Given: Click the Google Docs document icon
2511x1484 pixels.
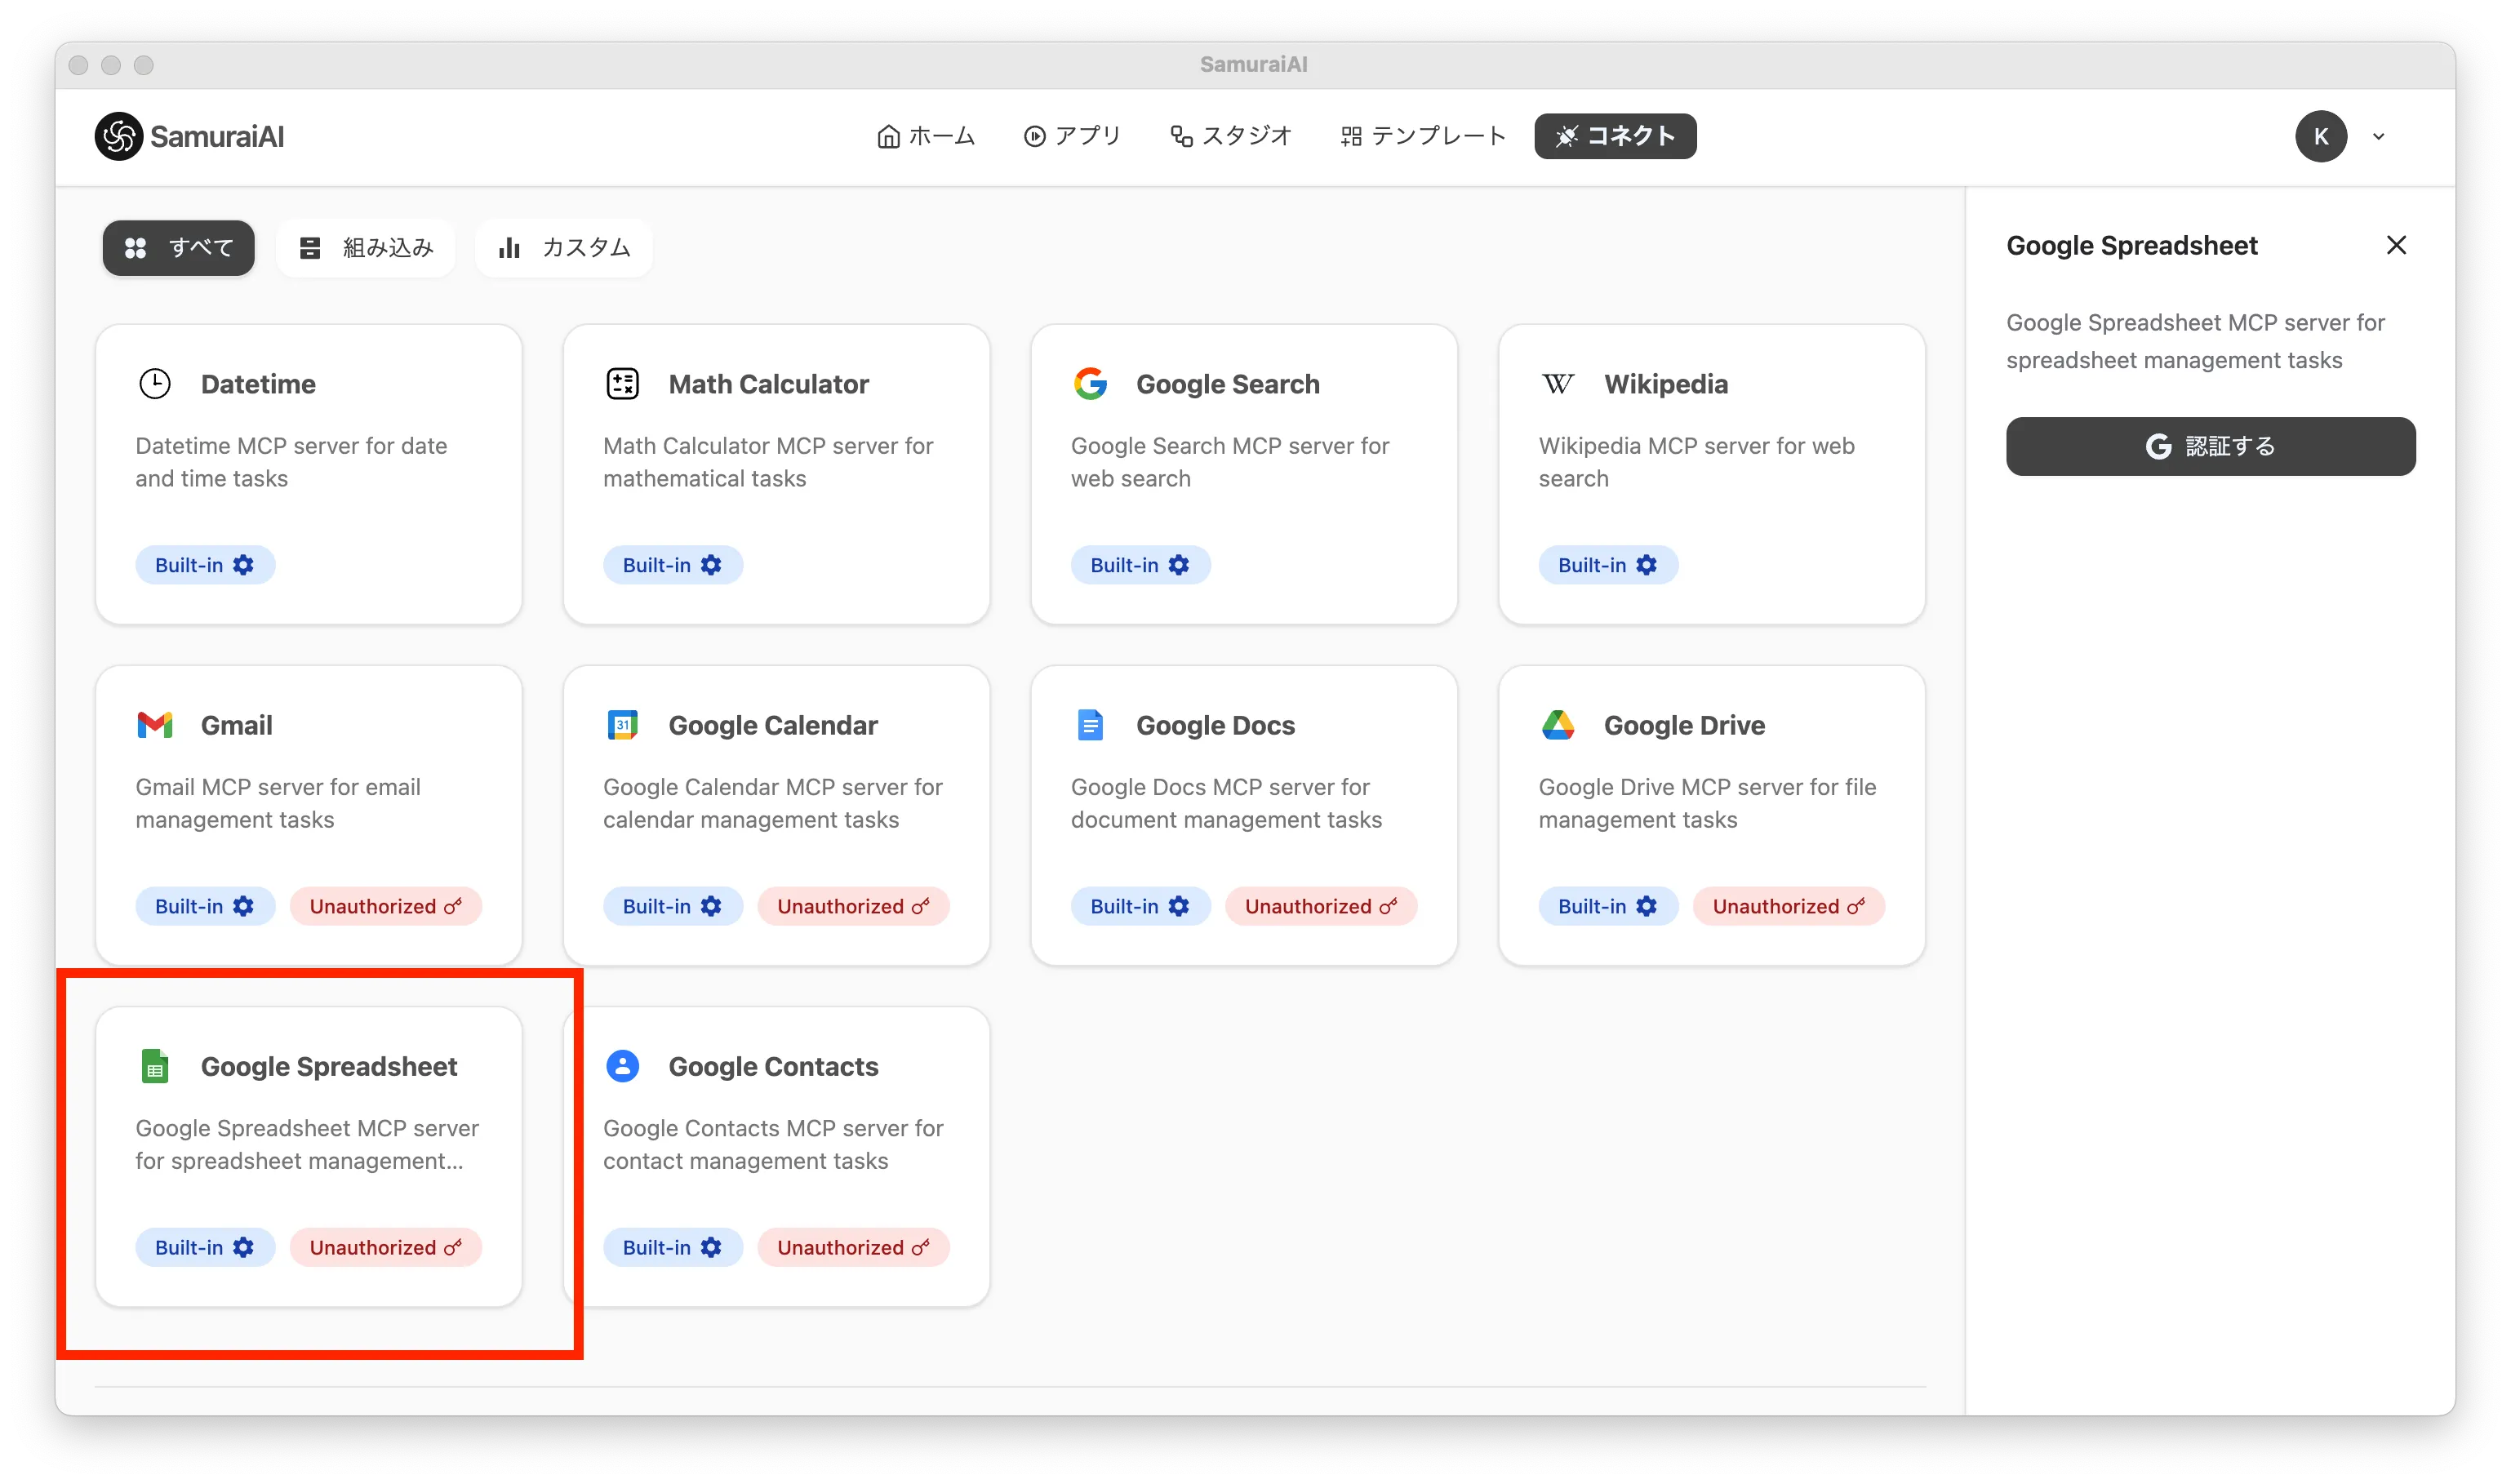Looking at the screenshot, I should tap(1090, 725).
